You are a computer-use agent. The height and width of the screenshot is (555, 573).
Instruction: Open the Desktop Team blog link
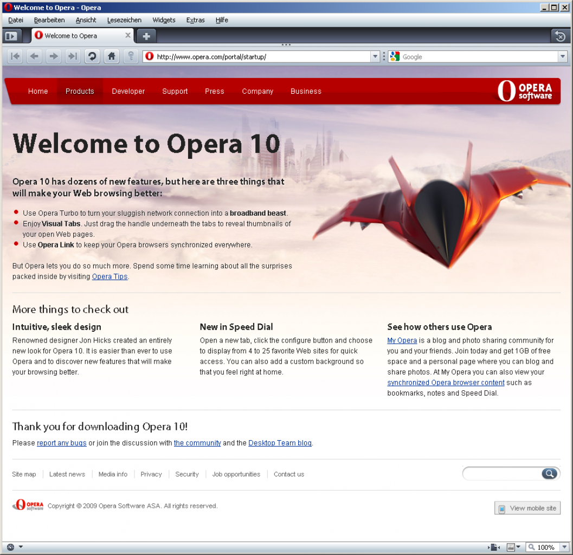pyautogui.click(x=280, y=443)
